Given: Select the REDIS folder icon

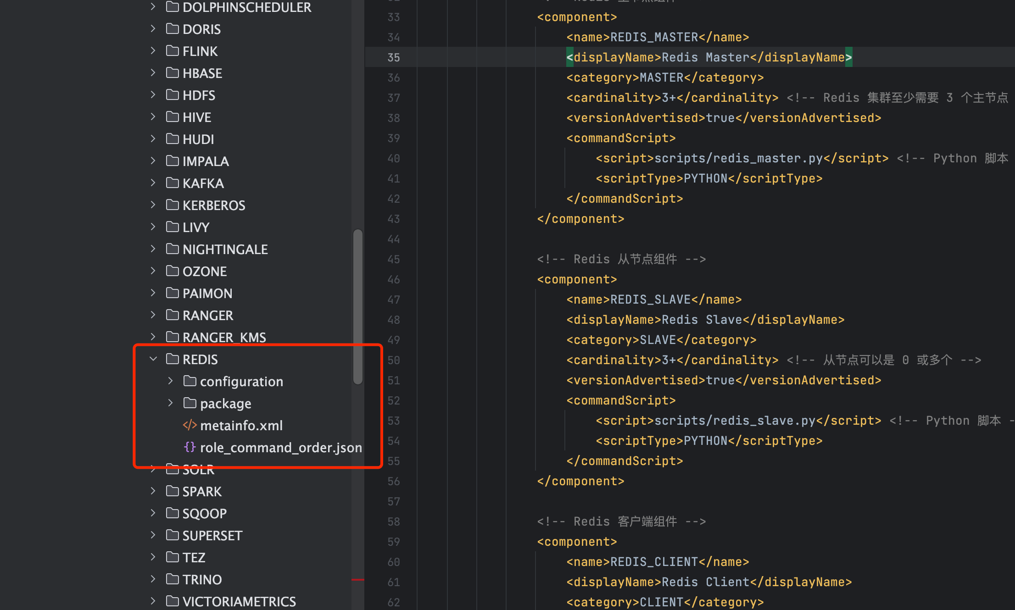Looking at the screenshot, I should pos(173,359).
